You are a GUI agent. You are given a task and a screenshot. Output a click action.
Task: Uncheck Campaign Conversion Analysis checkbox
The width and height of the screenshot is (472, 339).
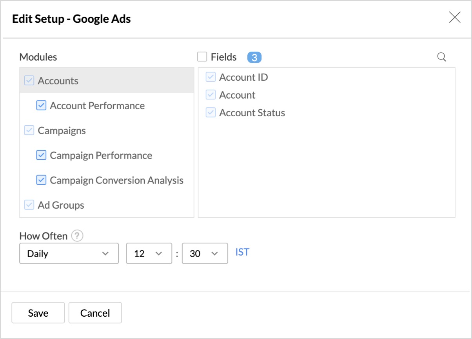click(41, 180)
